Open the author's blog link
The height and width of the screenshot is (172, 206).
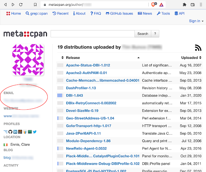(18, 158)
